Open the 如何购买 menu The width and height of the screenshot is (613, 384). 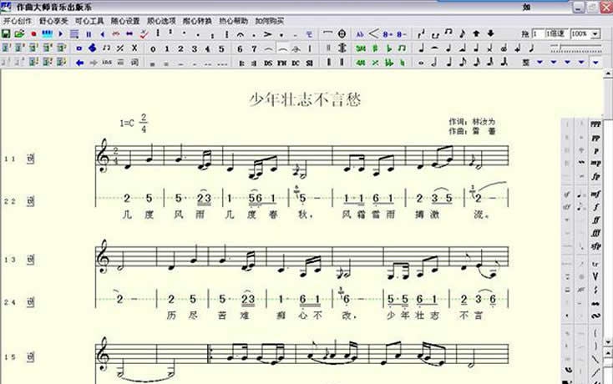tap(270, 21)
